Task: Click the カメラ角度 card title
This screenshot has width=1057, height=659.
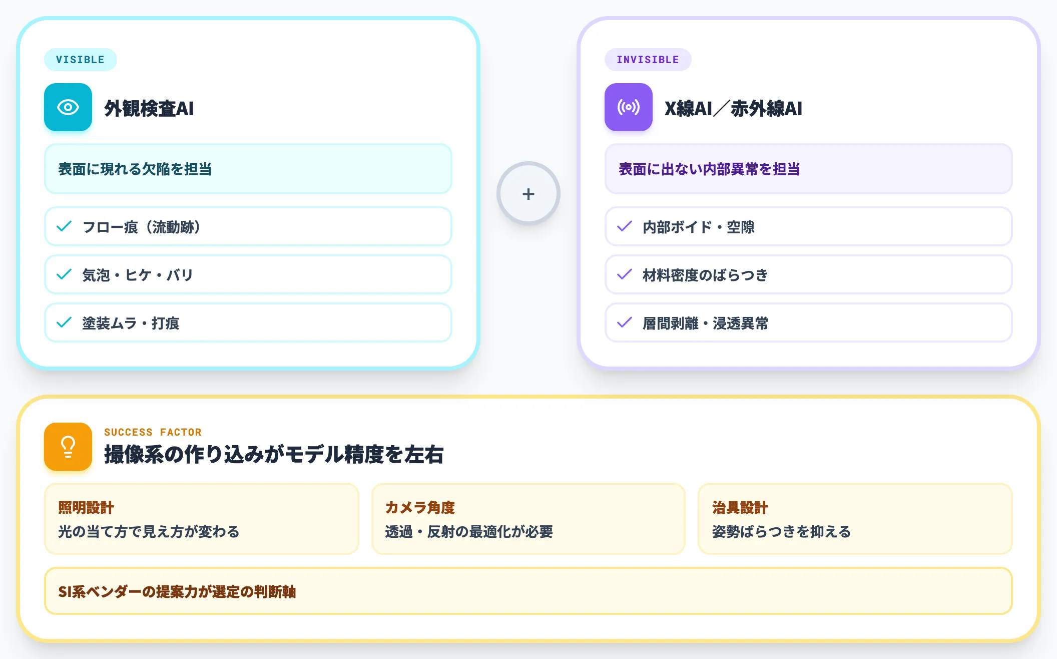Action: click(420, 507)
